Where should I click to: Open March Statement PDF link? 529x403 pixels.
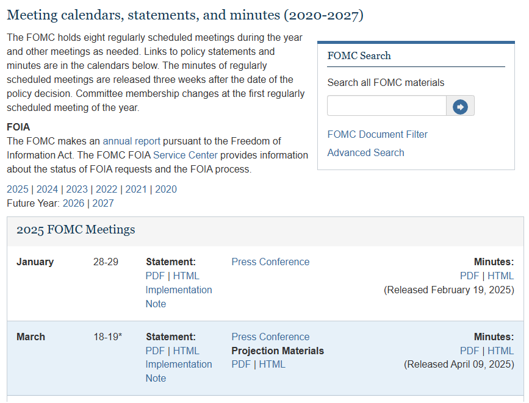(x=155, y=351)
